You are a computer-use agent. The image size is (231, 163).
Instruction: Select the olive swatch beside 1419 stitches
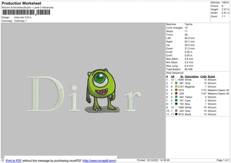176,90
